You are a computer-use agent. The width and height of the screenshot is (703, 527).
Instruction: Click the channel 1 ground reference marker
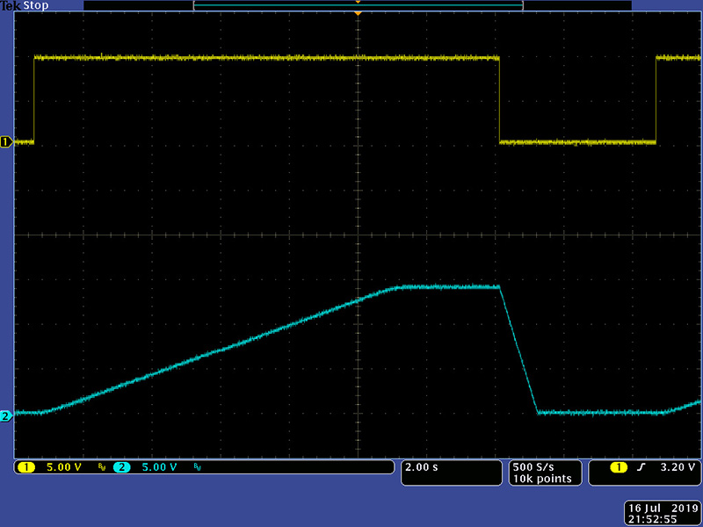(6, 141)
